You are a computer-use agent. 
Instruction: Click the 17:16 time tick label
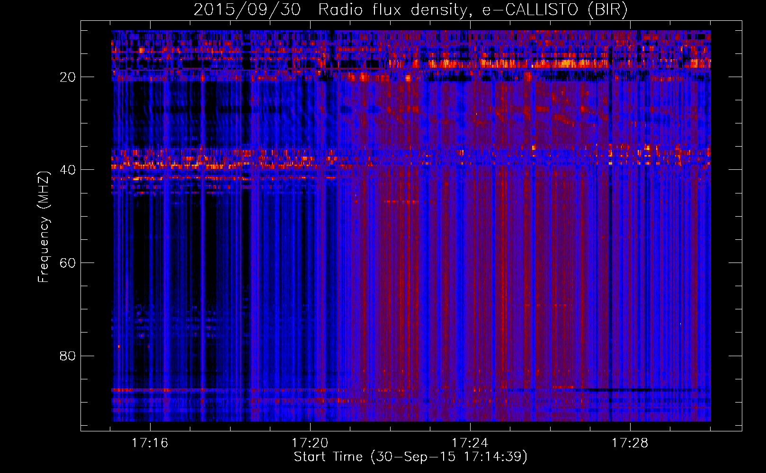click(150, 443)
